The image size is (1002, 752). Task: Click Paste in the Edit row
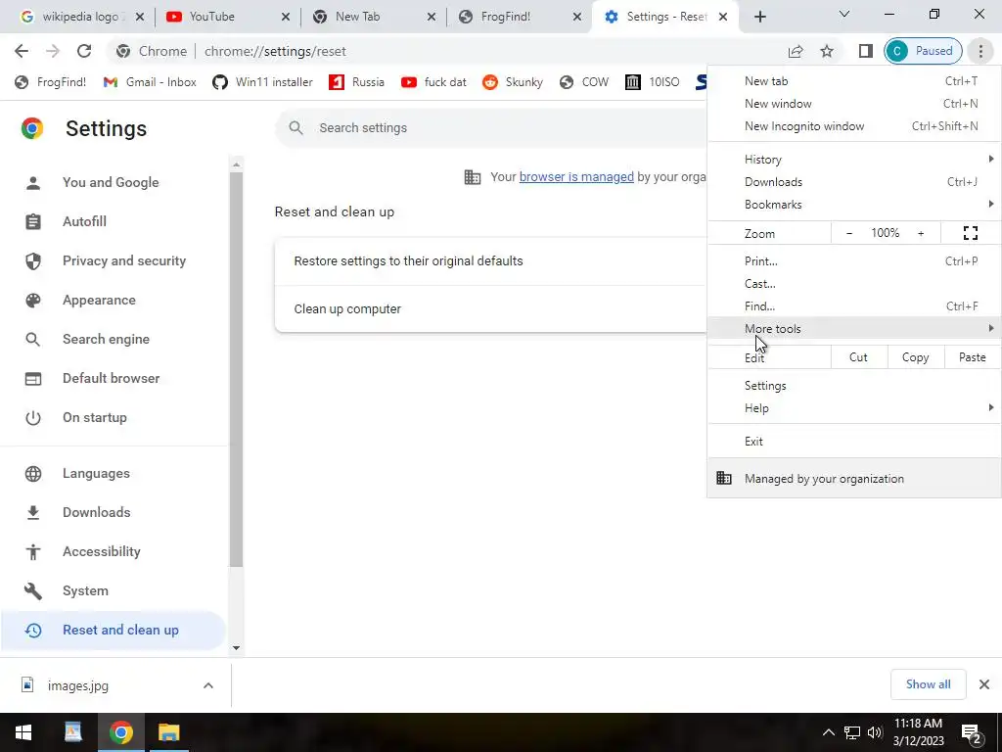click(972, 357)
